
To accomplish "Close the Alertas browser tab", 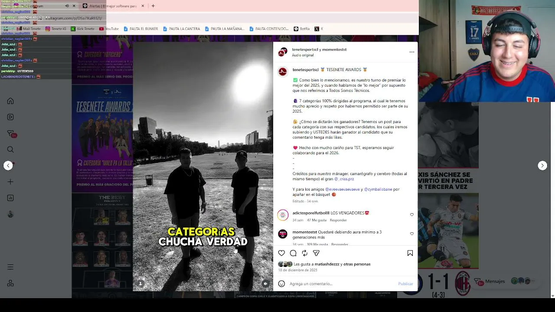I will pos(143,6).
